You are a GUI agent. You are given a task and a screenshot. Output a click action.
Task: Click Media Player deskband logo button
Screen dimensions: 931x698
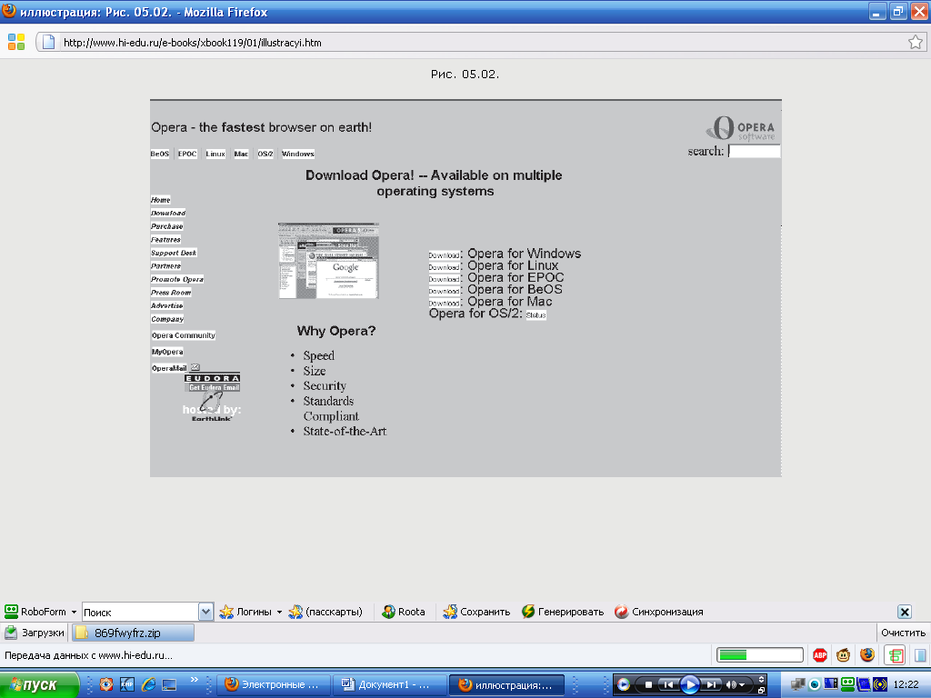623,684
